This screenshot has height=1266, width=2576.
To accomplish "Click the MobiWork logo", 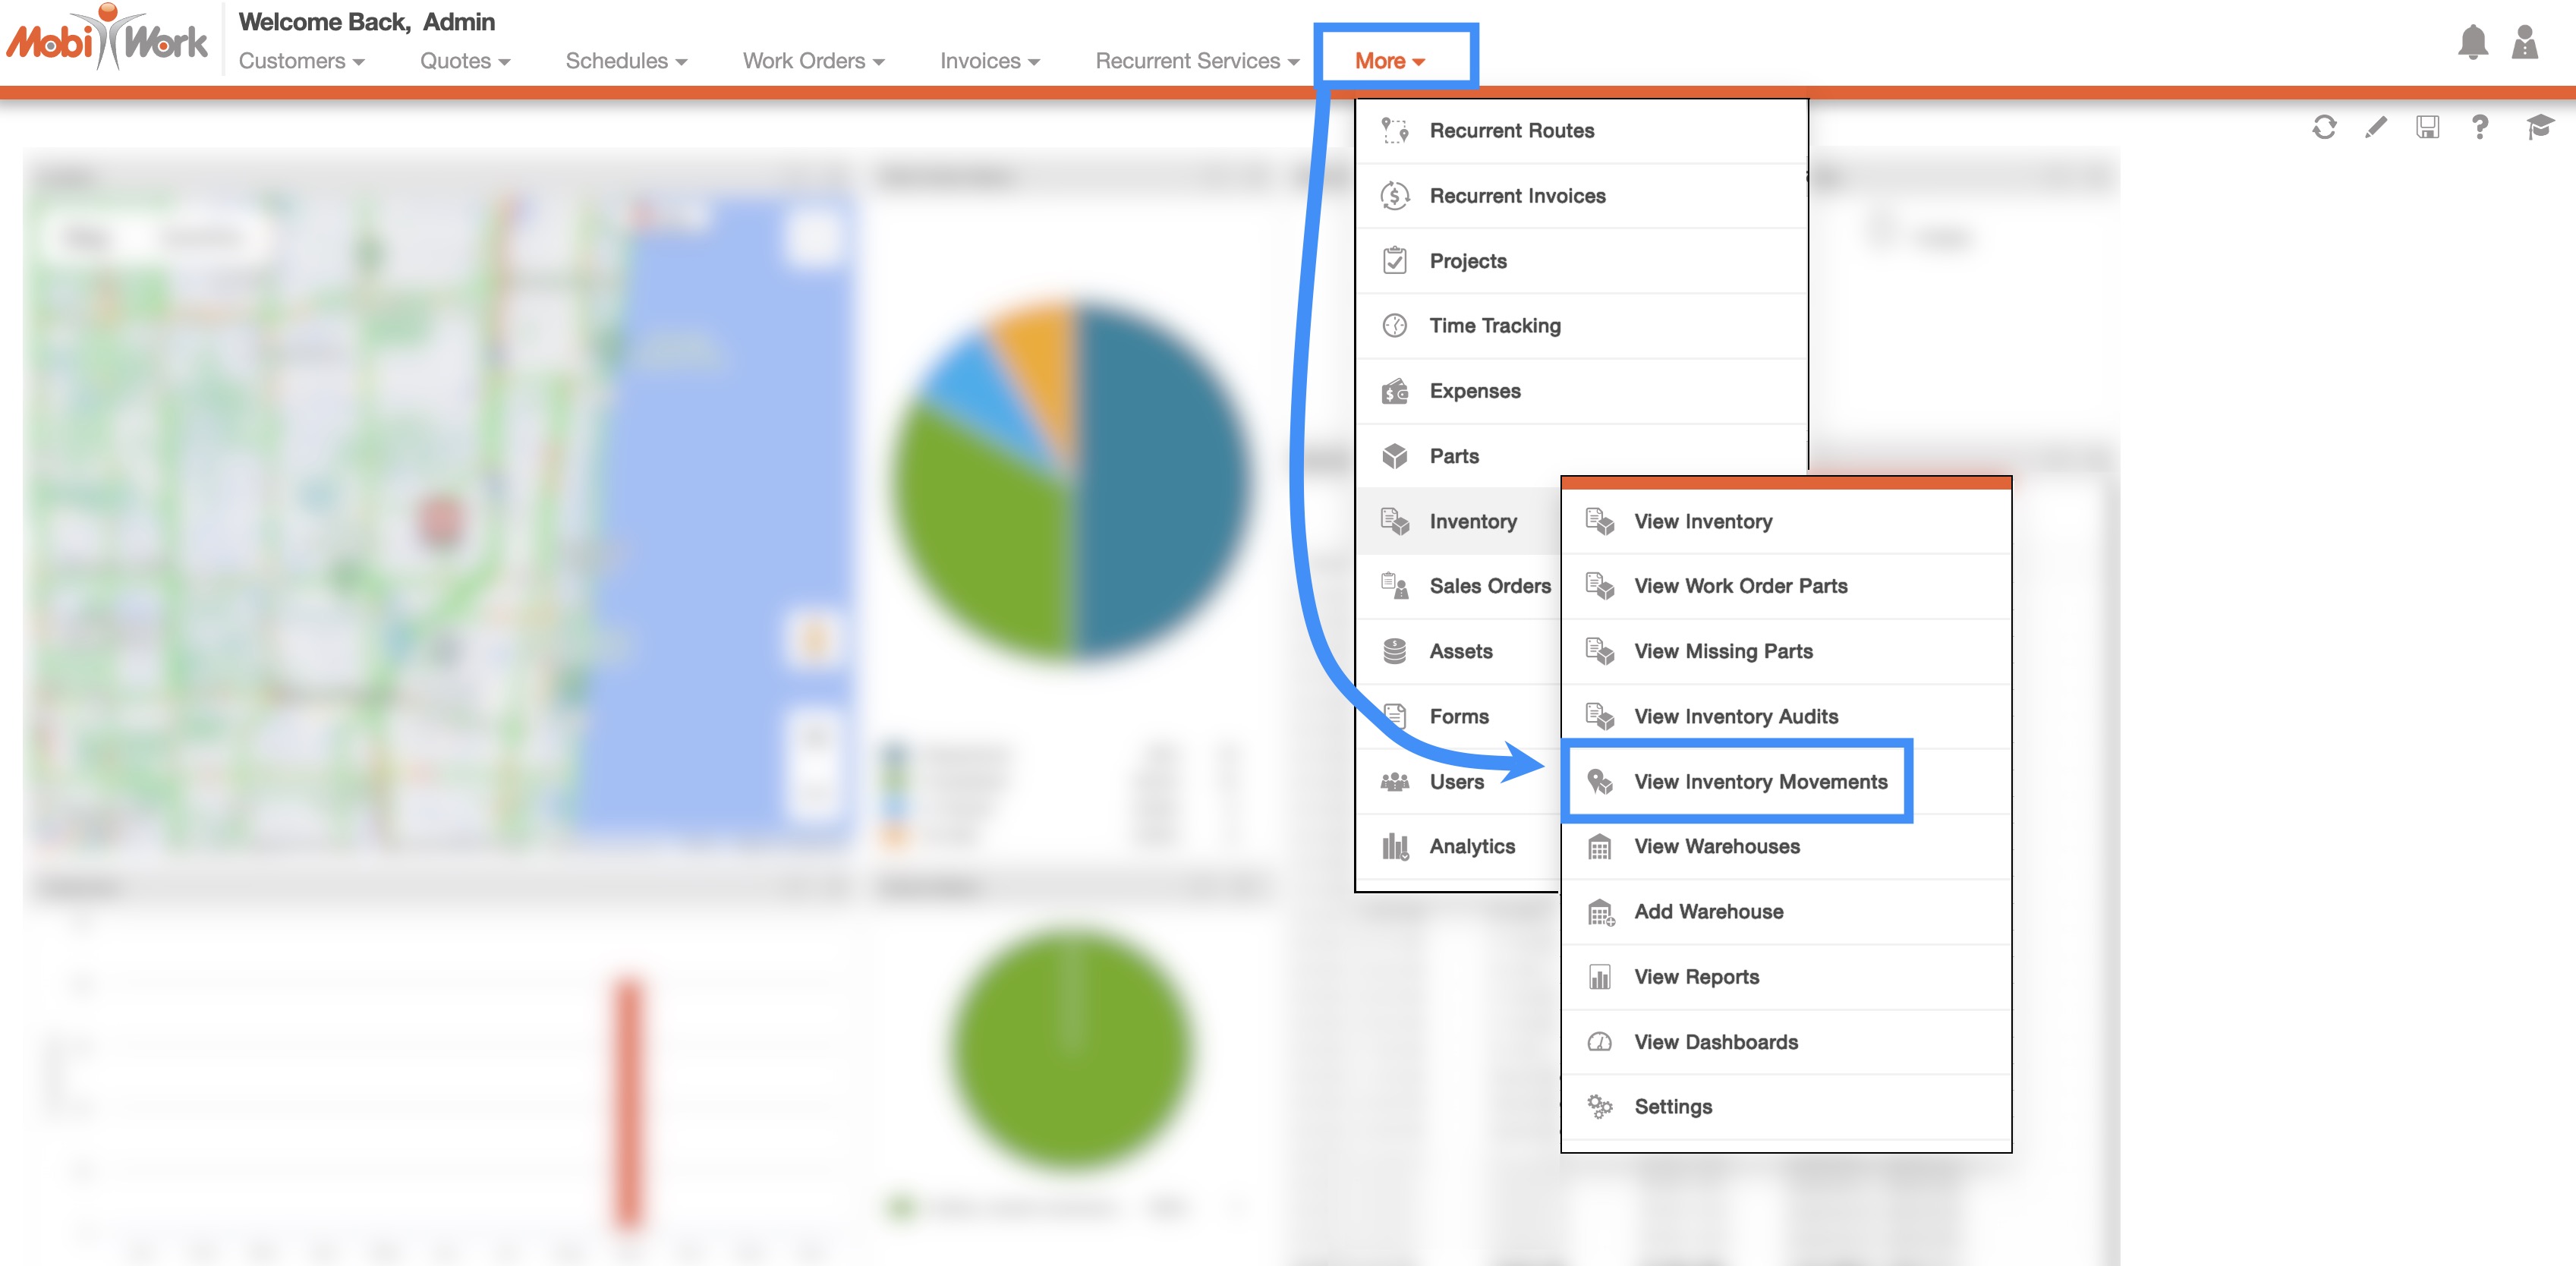I will [108, 40].
